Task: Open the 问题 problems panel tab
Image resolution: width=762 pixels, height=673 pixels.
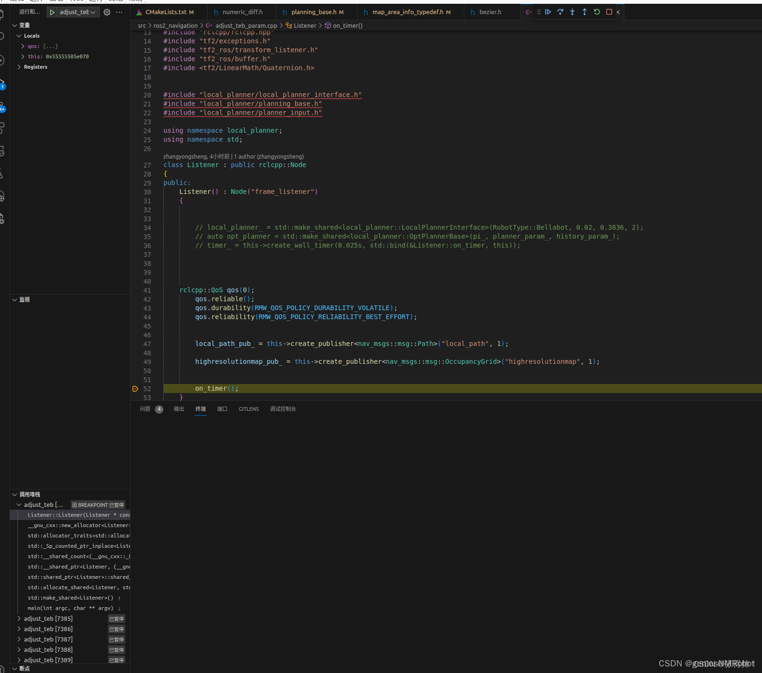Action: 145,409
